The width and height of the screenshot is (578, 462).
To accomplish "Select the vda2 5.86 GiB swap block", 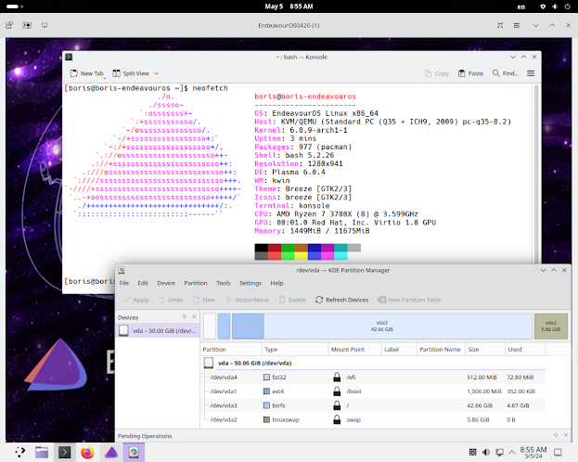I will tap(551, 327).
